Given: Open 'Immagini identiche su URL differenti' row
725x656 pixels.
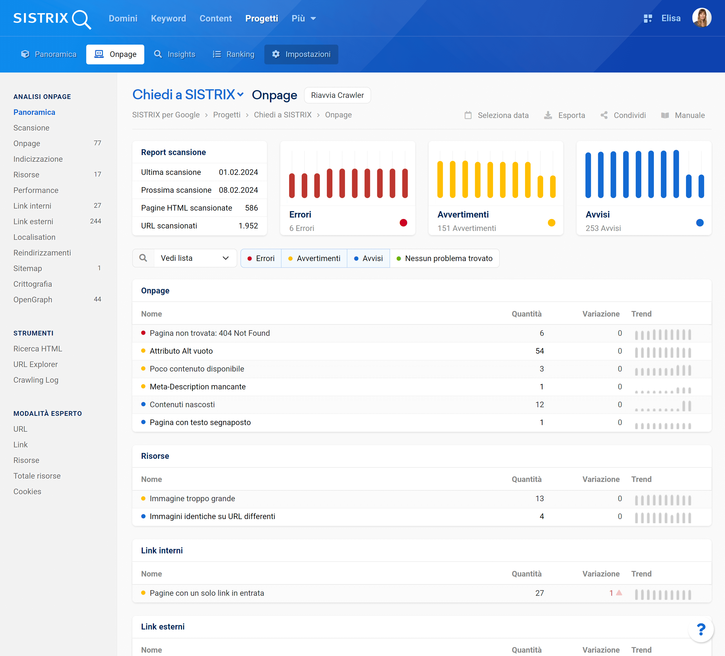Looking at the screenshot, I should pyautogui.click(x=422, y=517).
